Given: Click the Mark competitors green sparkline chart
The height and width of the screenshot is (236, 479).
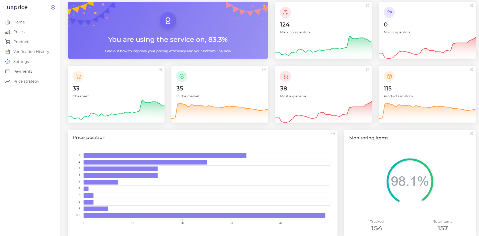Looking at the screenshot, I should [323, 47].
